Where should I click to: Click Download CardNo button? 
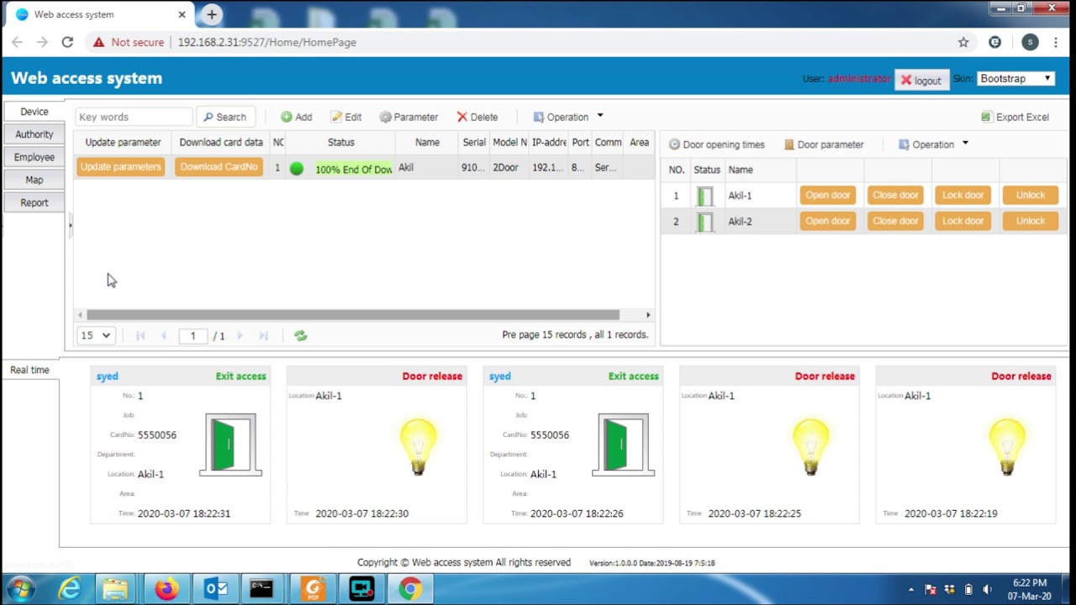coord(219,166)
